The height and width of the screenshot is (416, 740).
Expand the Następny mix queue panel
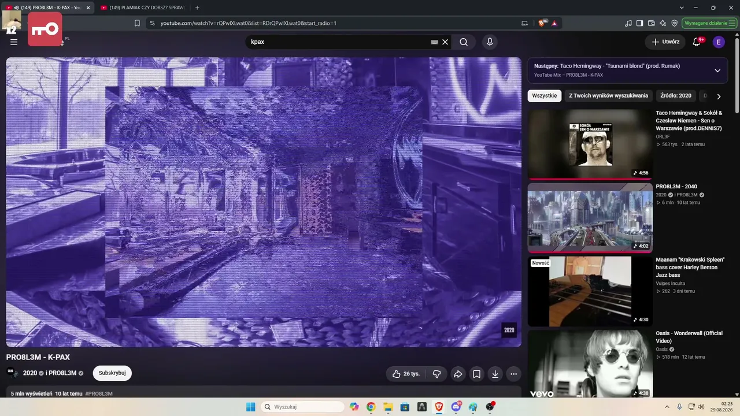click(717, 70)
